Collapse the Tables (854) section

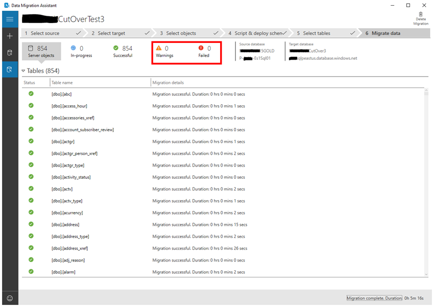23,70
